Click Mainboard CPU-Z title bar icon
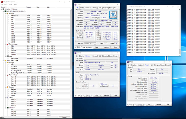This screenshot has height=119, width=186. [x=76, y=53]
